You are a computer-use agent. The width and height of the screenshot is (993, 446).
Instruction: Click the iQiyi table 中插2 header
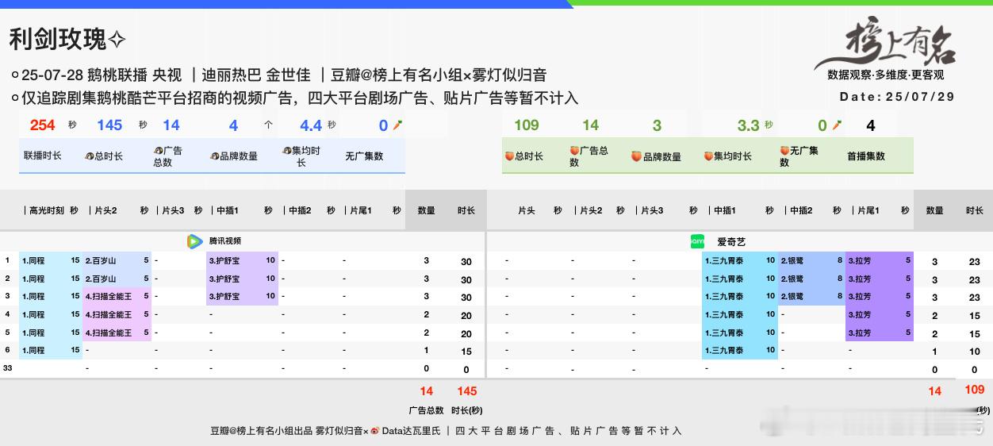(x=801, y=210)
